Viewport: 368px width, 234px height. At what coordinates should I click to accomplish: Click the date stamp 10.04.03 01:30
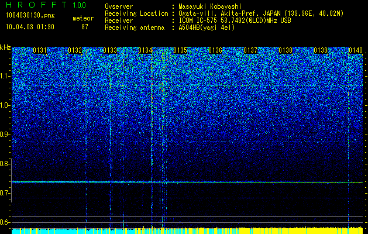[30, 27]
